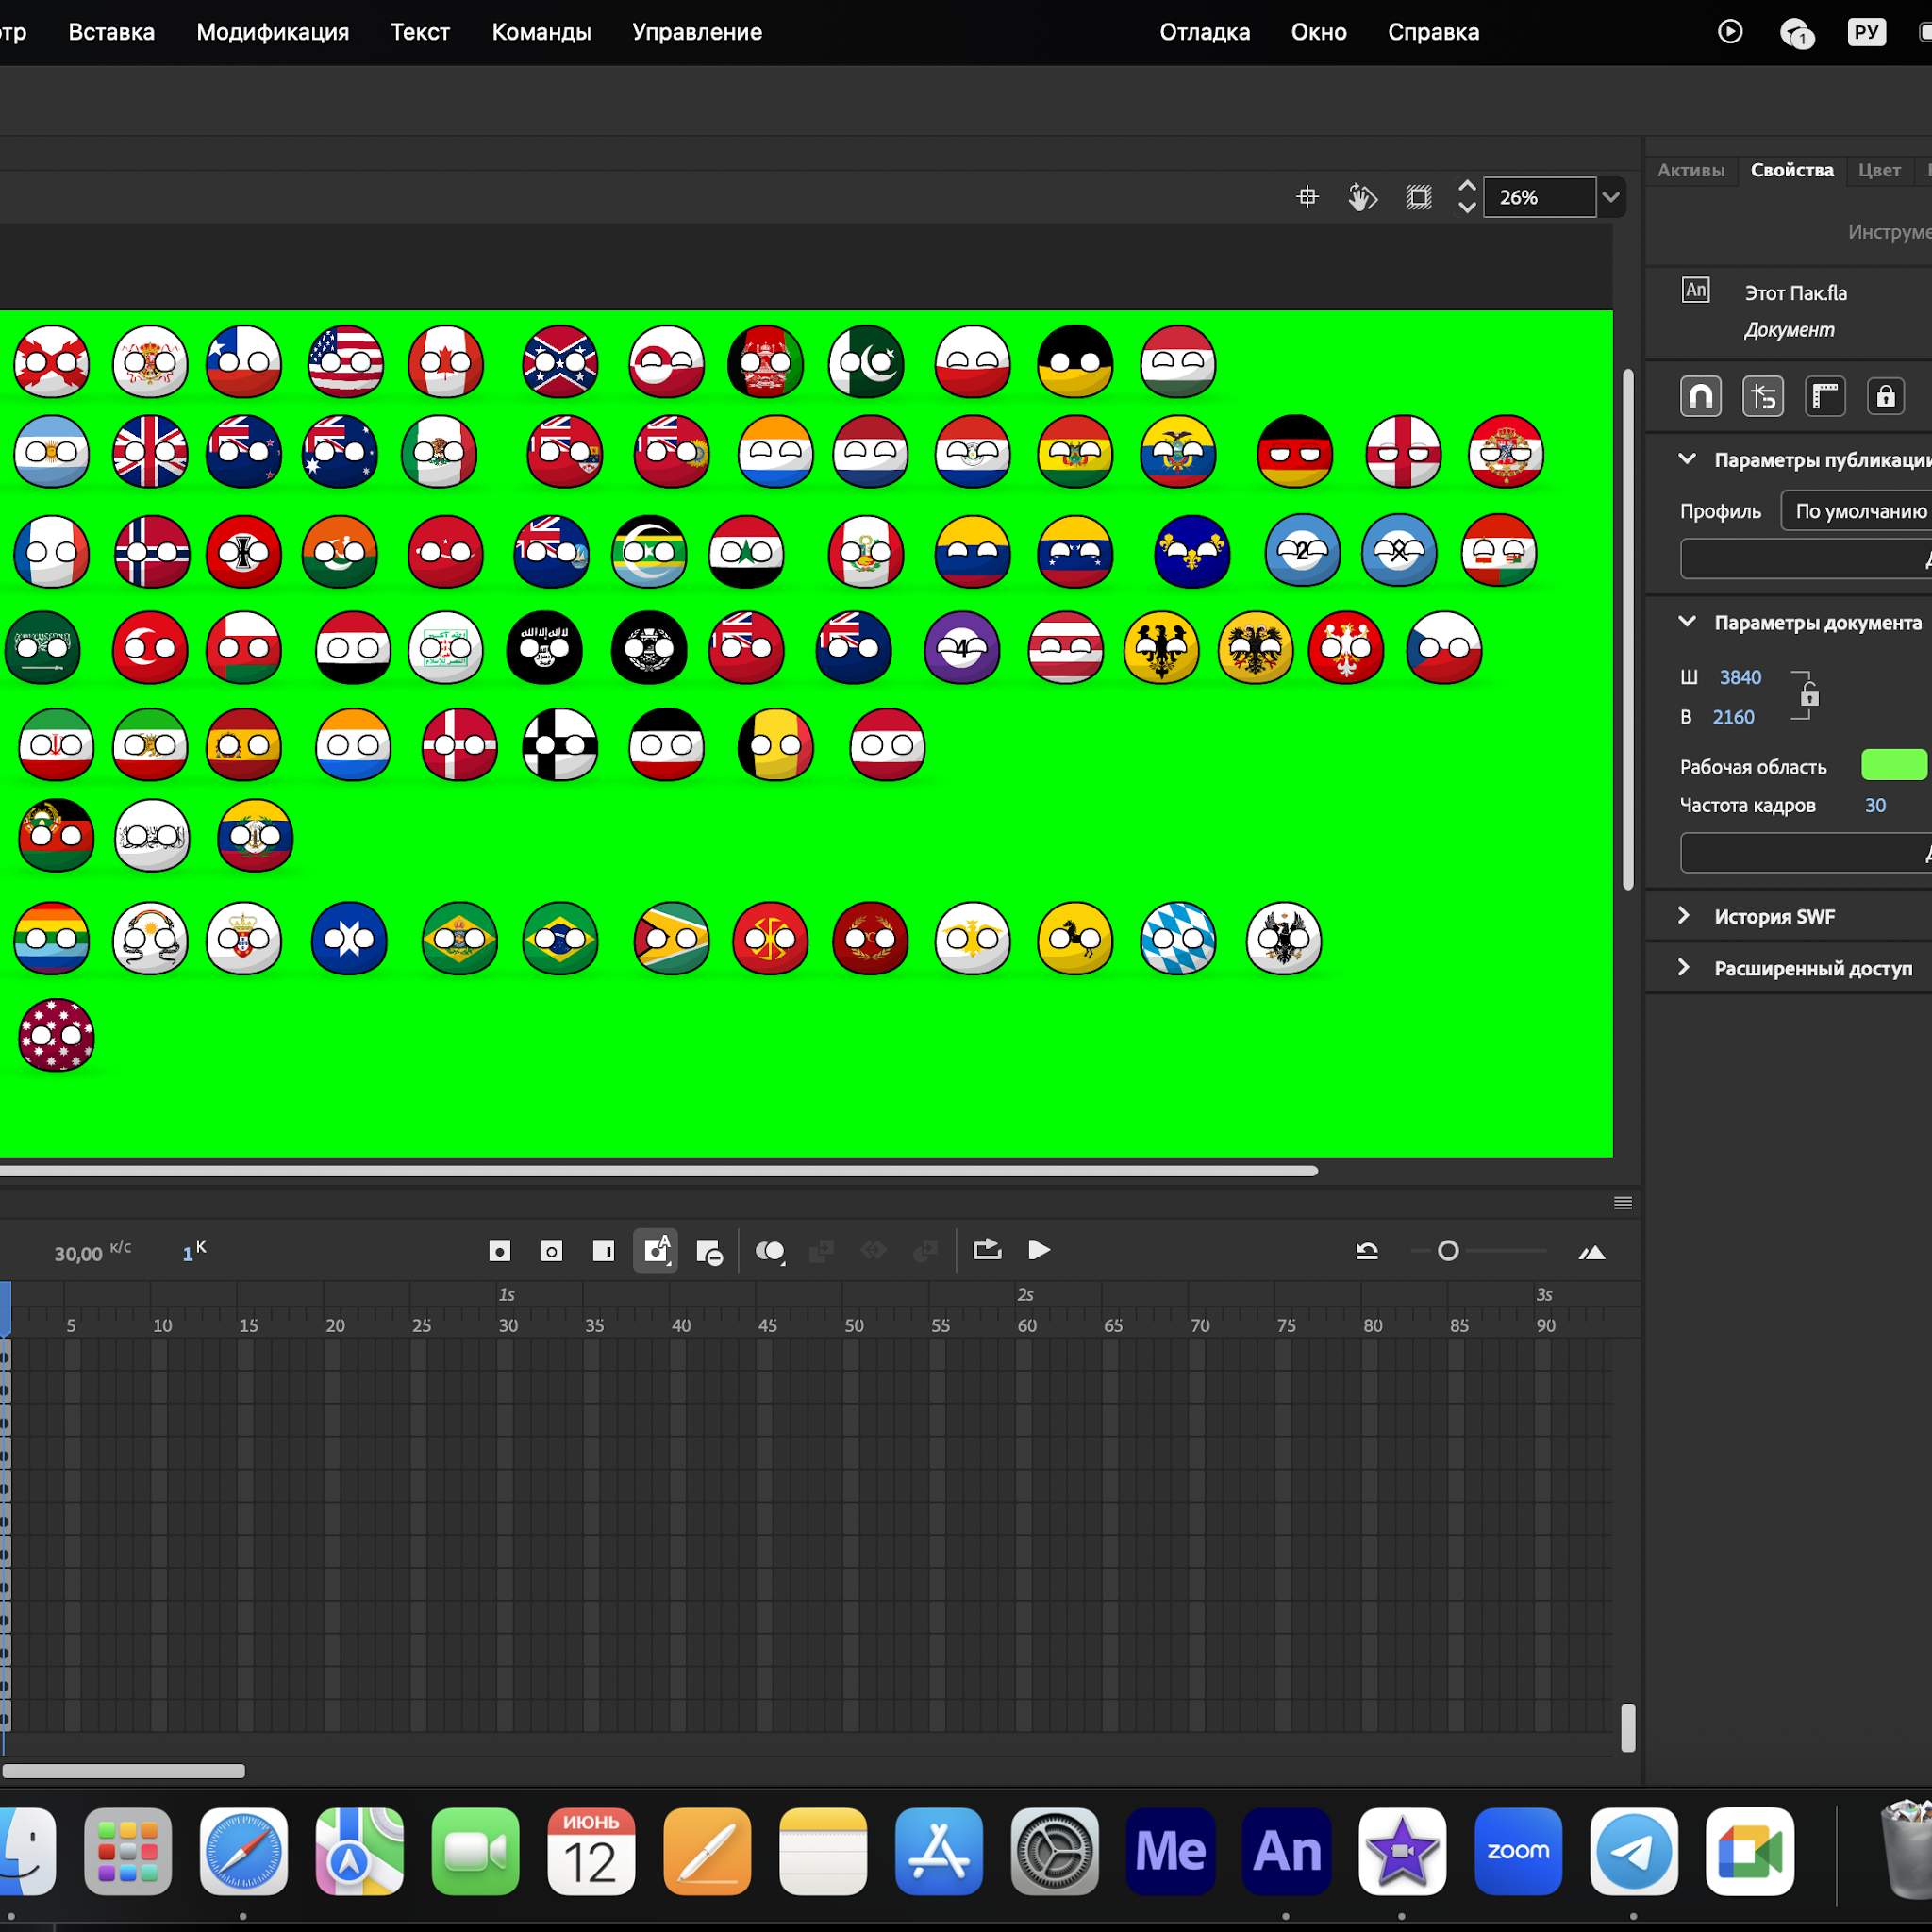Open Telegram from the dock
Viewport: 1932px width, 1932px height.
coord(1634,1851)
